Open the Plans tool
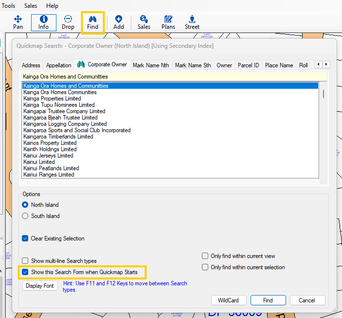 coord(168,22)
